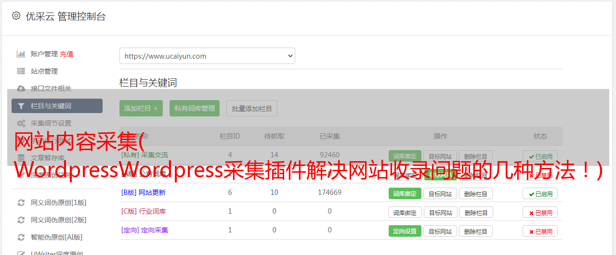Click the refresh icon beside 同义词伪原创[1版]

click(x=21, y=203)
